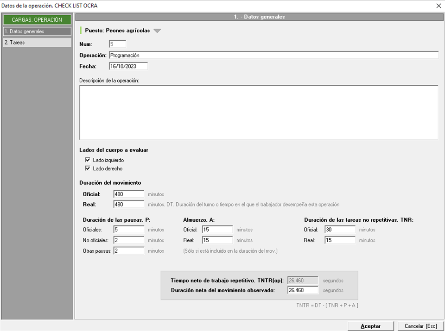Click inside Descripción de la operación box
The image size is (445, 331).
(259, 112)
